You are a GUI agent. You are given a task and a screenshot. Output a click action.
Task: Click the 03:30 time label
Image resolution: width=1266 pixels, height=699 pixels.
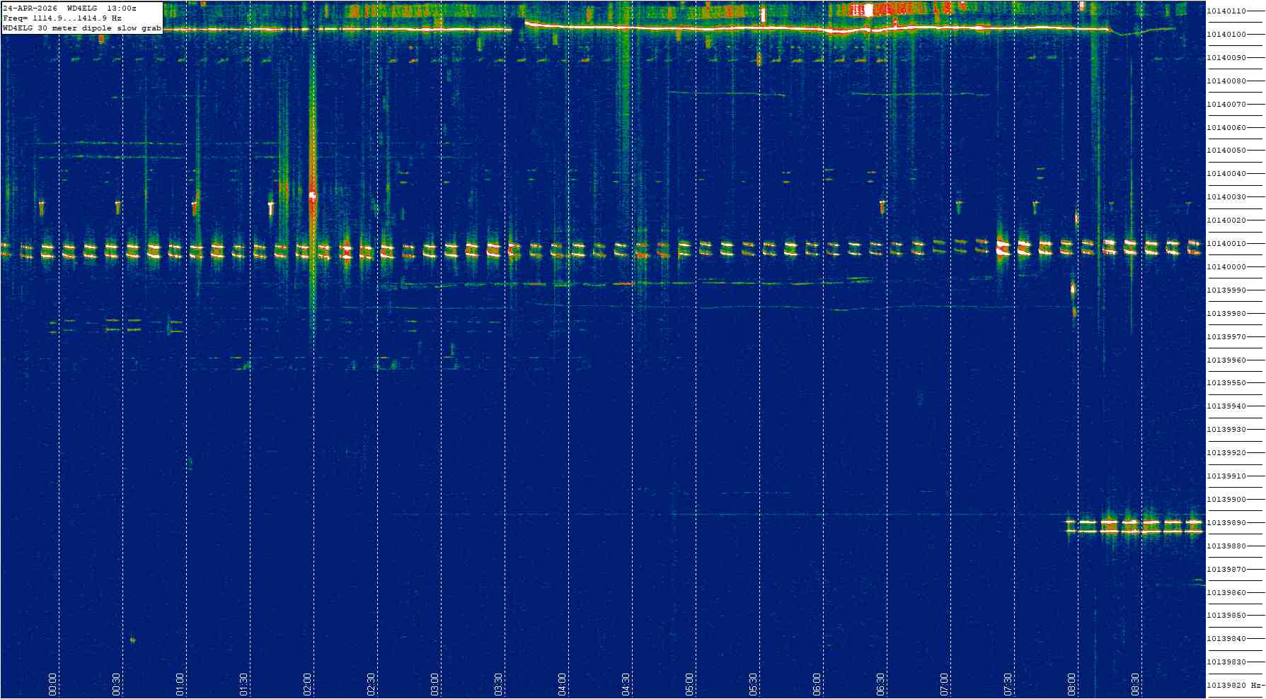point(499,684)
